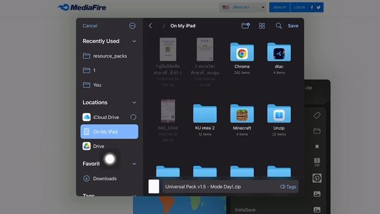Tap the zip icon in background panel
The width and height of the screenshot is (380, 214).
[316, 162]
